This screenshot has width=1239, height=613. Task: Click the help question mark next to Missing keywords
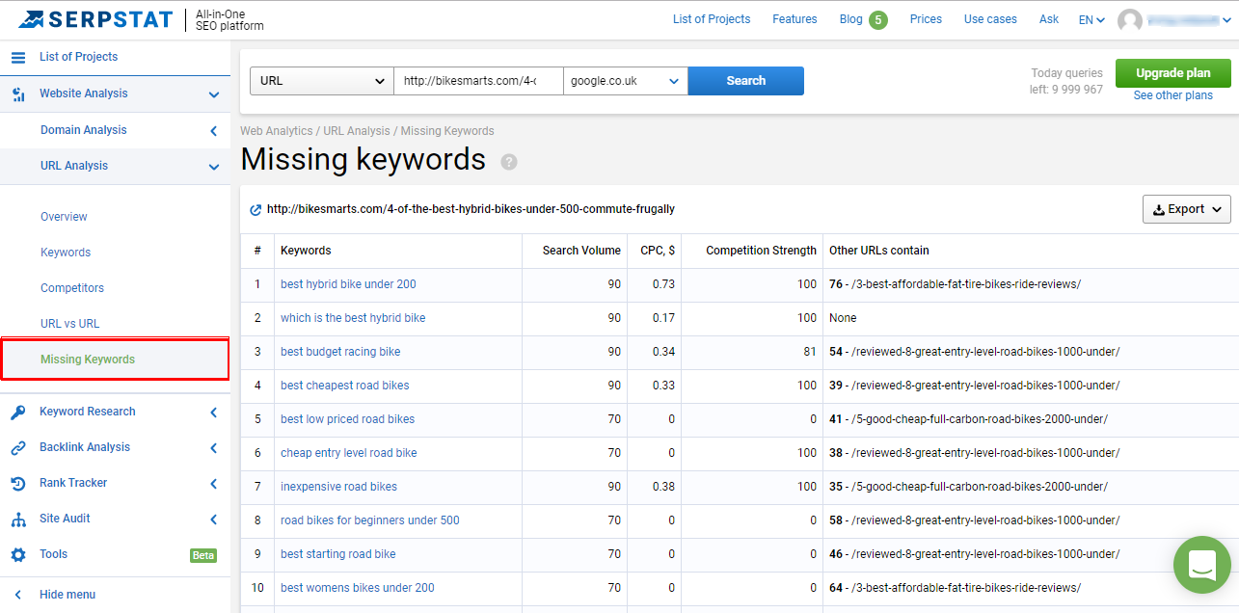point(509,162)
